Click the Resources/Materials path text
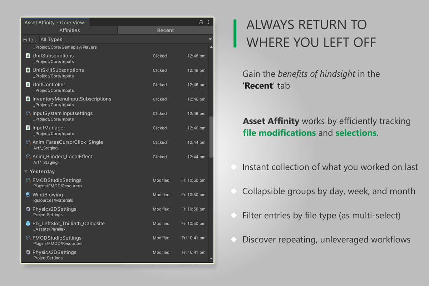 pos(53,201)
